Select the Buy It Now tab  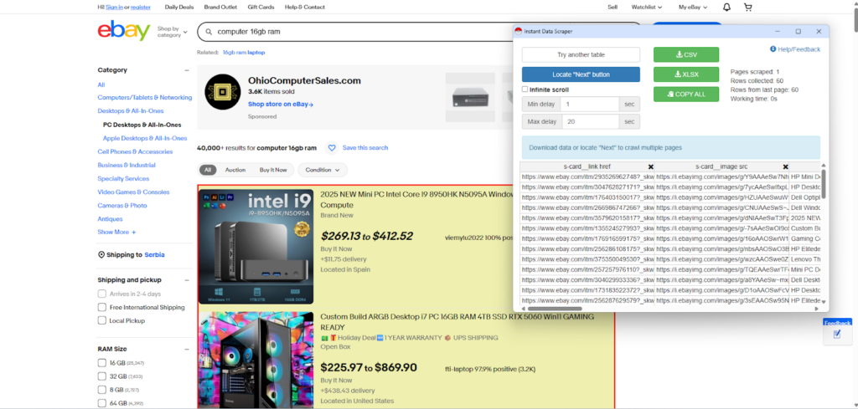pyautogui.click(x=273, y=170)
